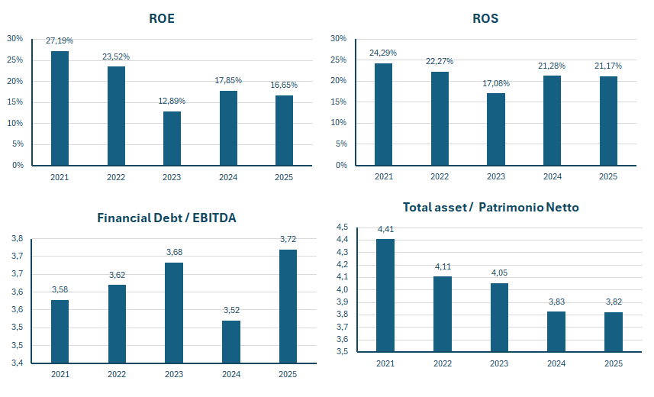Select the ROE bar labeled 17,85%

(x=228, y=128)
